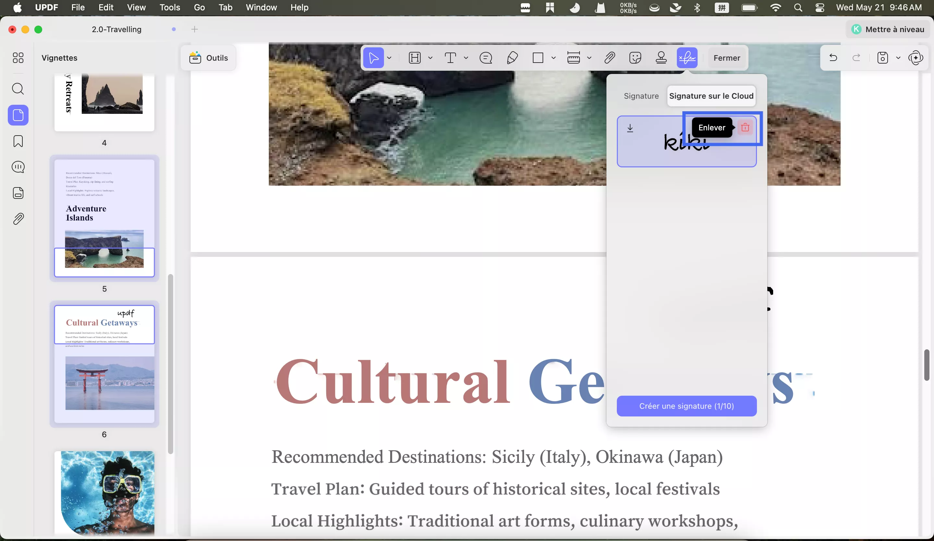Select page 6 Cultural Getaways thumbnail
Image resolution: width=934 pixels, height=541 pixels.
coord(104,364)
